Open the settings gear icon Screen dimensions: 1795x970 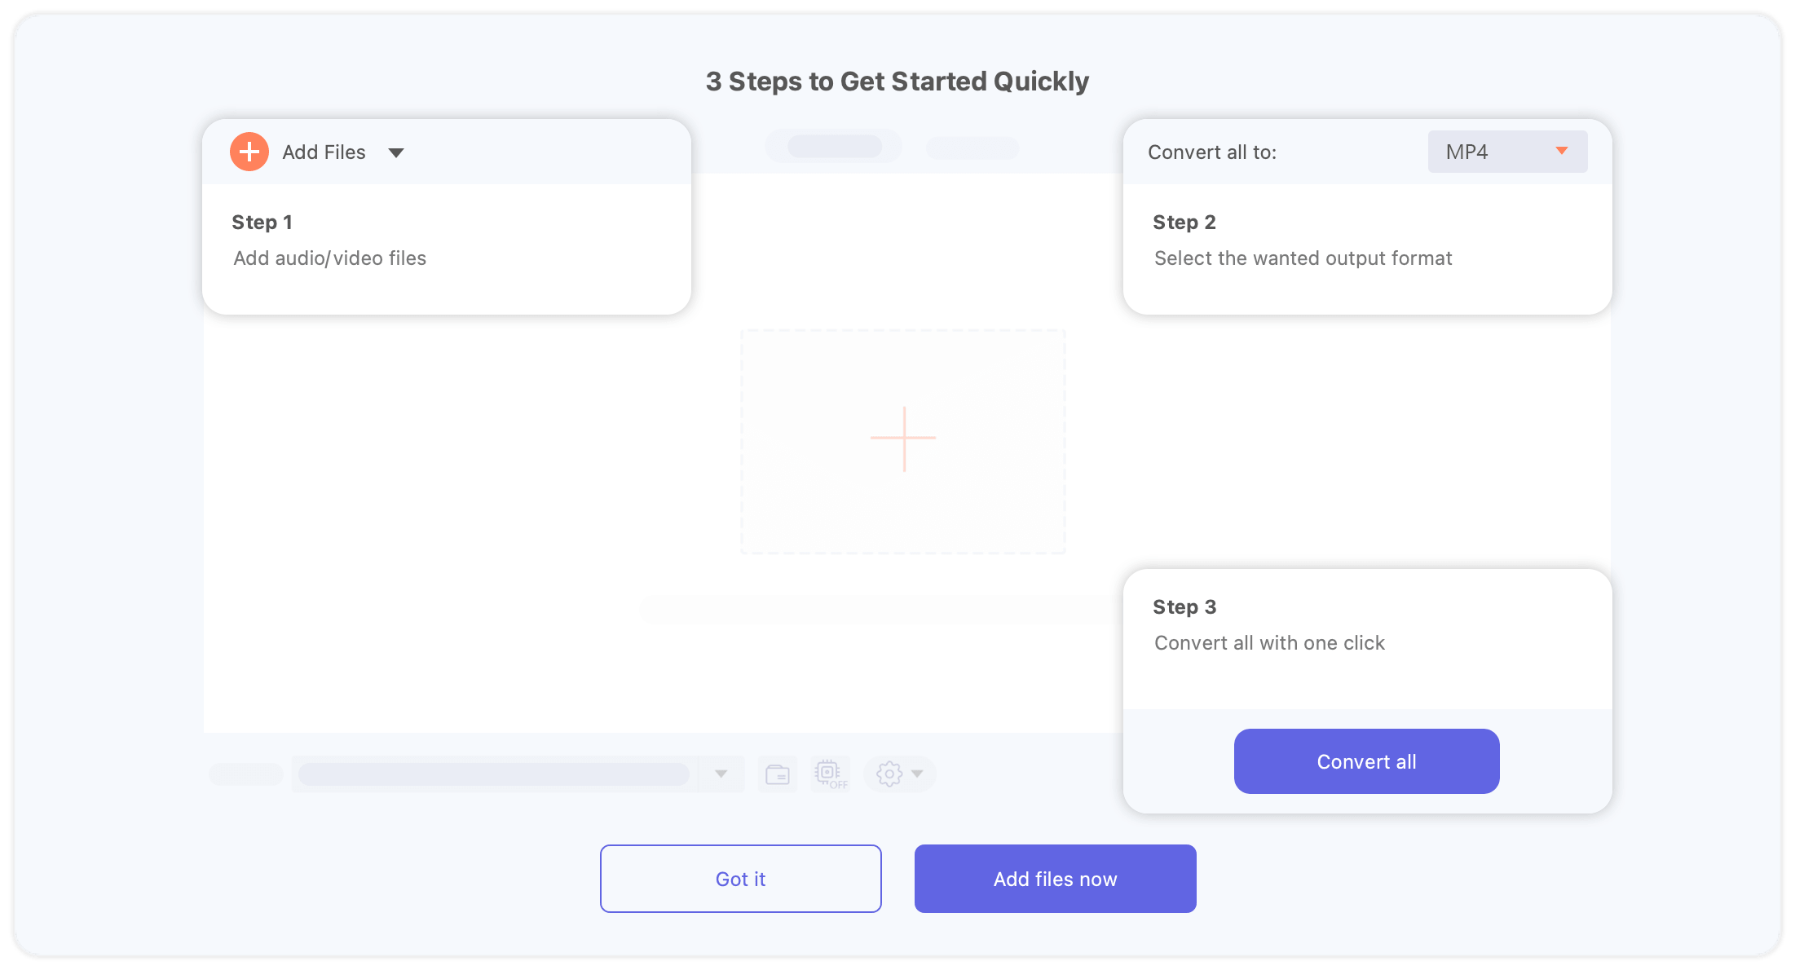(x=889, y=774)
